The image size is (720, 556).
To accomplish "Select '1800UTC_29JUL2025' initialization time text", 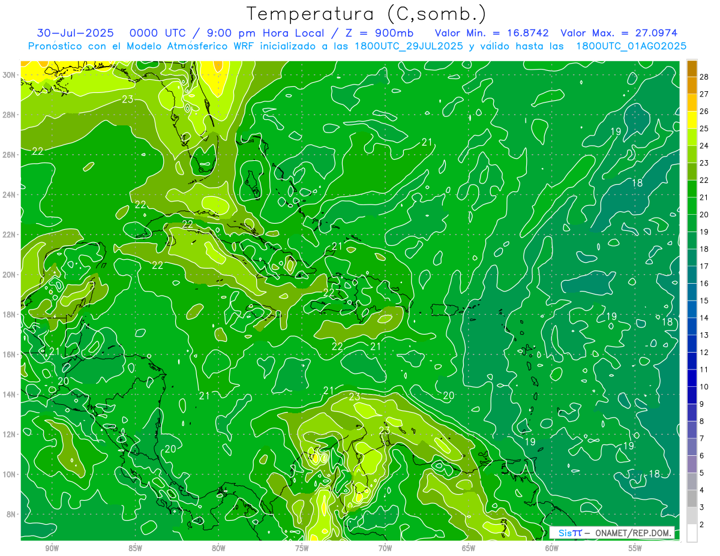I will [409, 46].
